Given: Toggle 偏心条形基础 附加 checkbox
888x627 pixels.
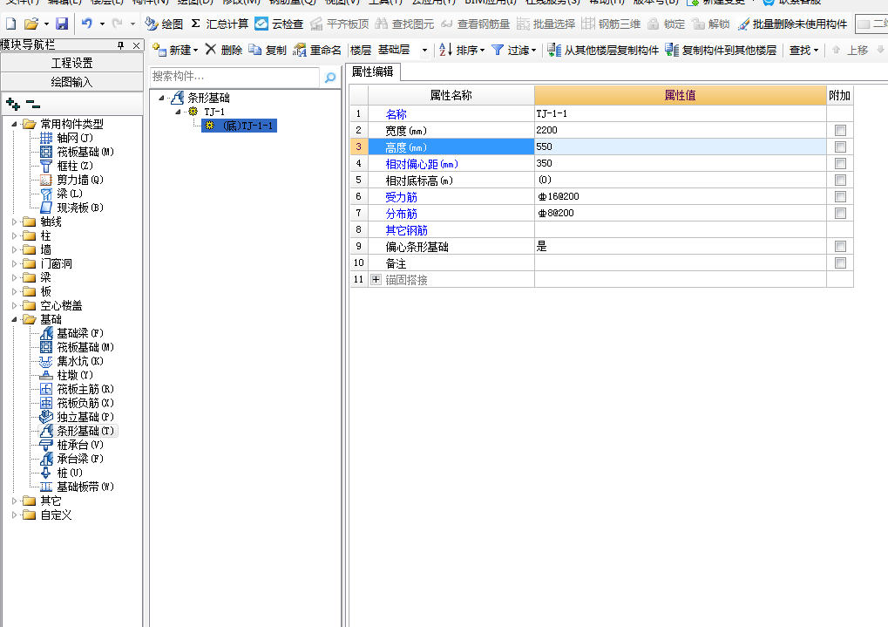Looking at the screenshot, I should click(840, 246).
